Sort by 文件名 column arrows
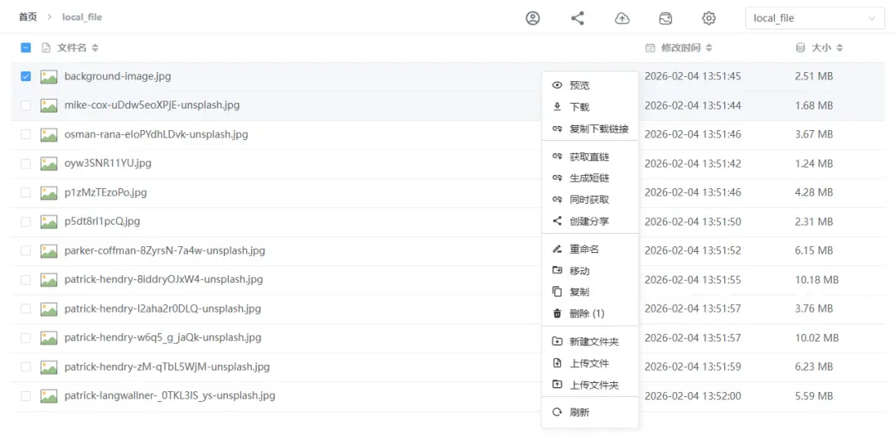This screenshot has width=895, height=441. tap(95, 48)
